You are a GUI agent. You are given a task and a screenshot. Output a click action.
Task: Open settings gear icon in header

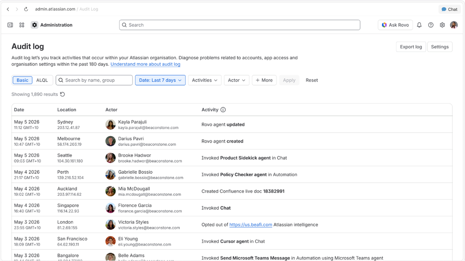pos(442,25)
